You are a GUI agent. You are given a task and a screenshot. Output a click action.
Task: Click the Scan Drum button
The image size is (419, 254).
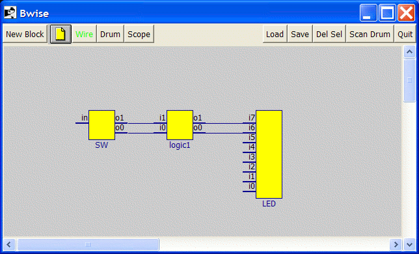[x=370, y=34]
